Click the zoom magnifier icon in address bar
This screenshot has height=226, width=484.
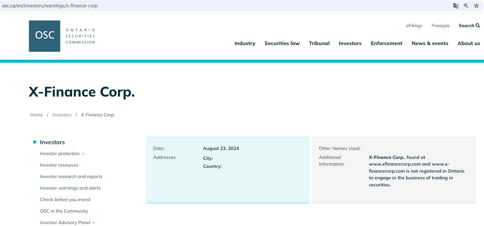[466, 6]
